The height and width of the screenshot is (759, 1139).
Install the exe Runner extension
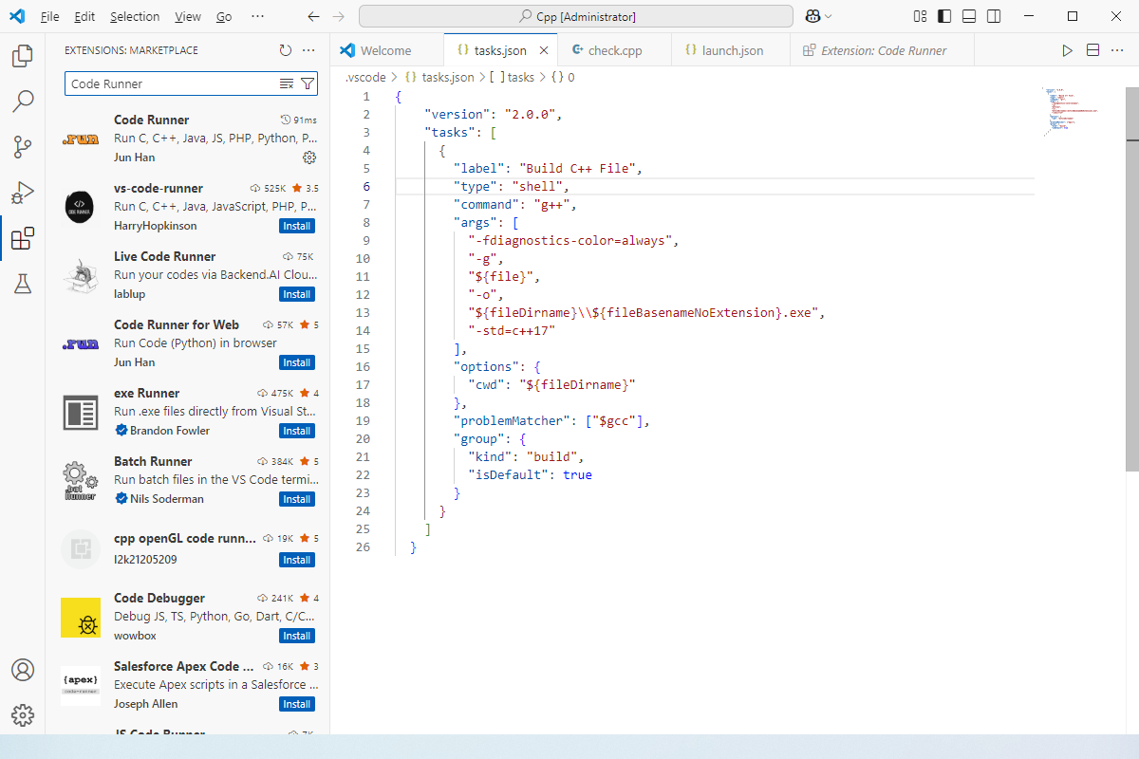point(297,431)
